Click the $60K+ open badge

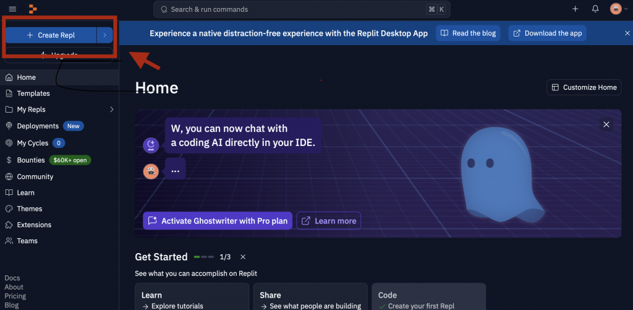(70, 160)
